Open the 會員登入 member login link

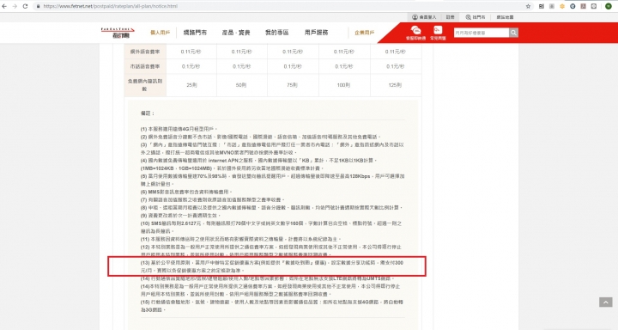pyautogui.click(x=424, y=17)
